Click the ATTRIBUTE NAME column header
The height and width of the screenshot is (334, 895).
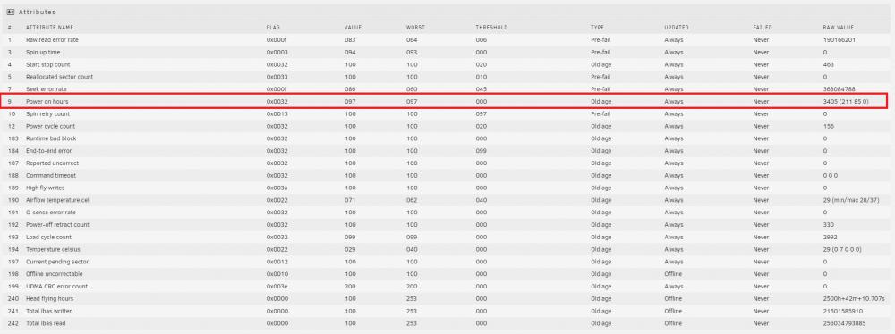click(49, 28)
